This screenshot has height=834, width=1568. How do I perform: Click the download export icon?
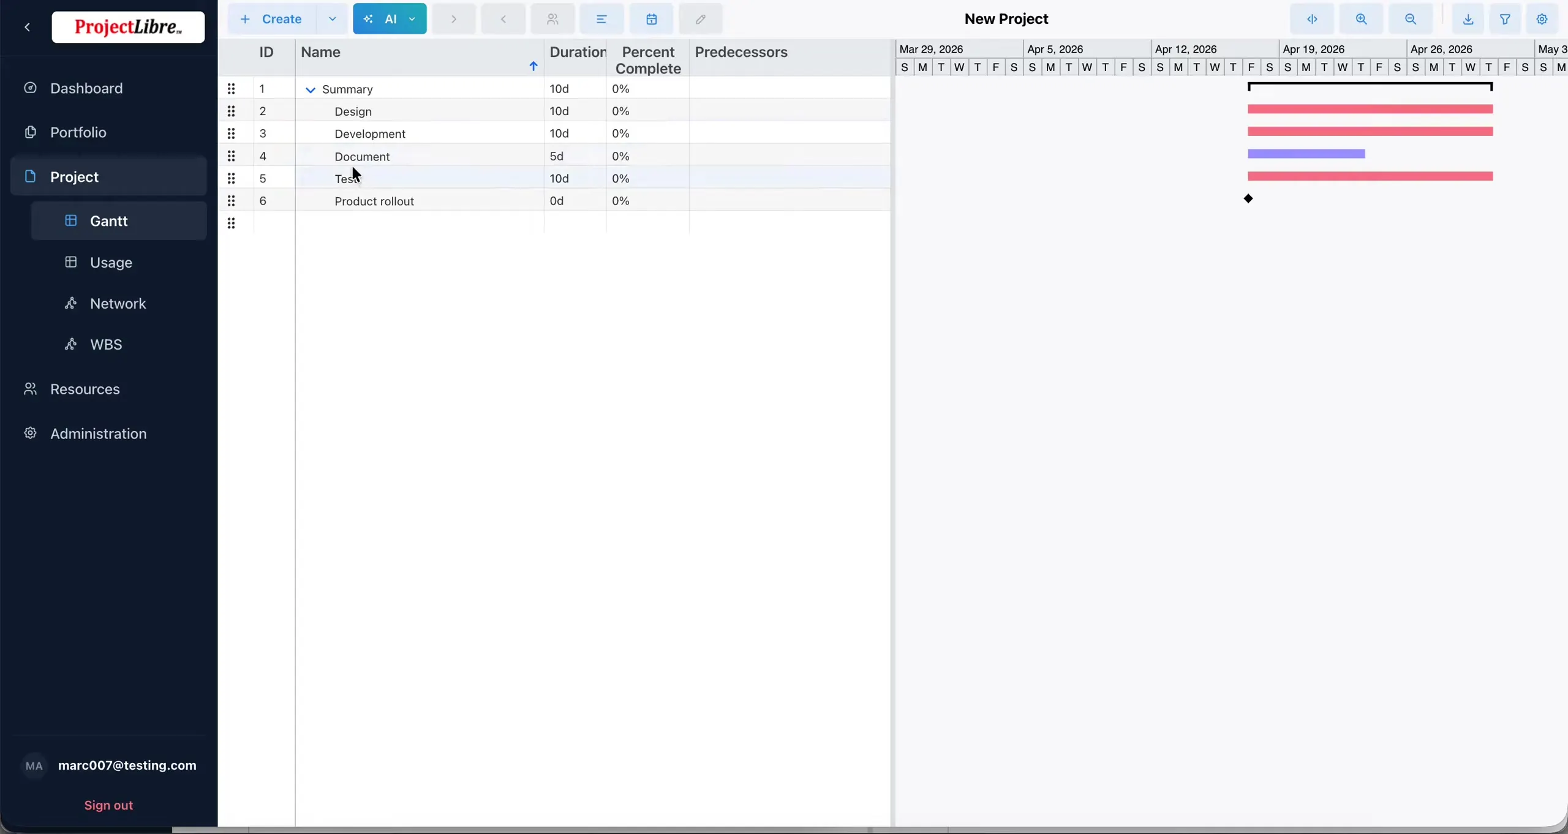[1468, 19]
